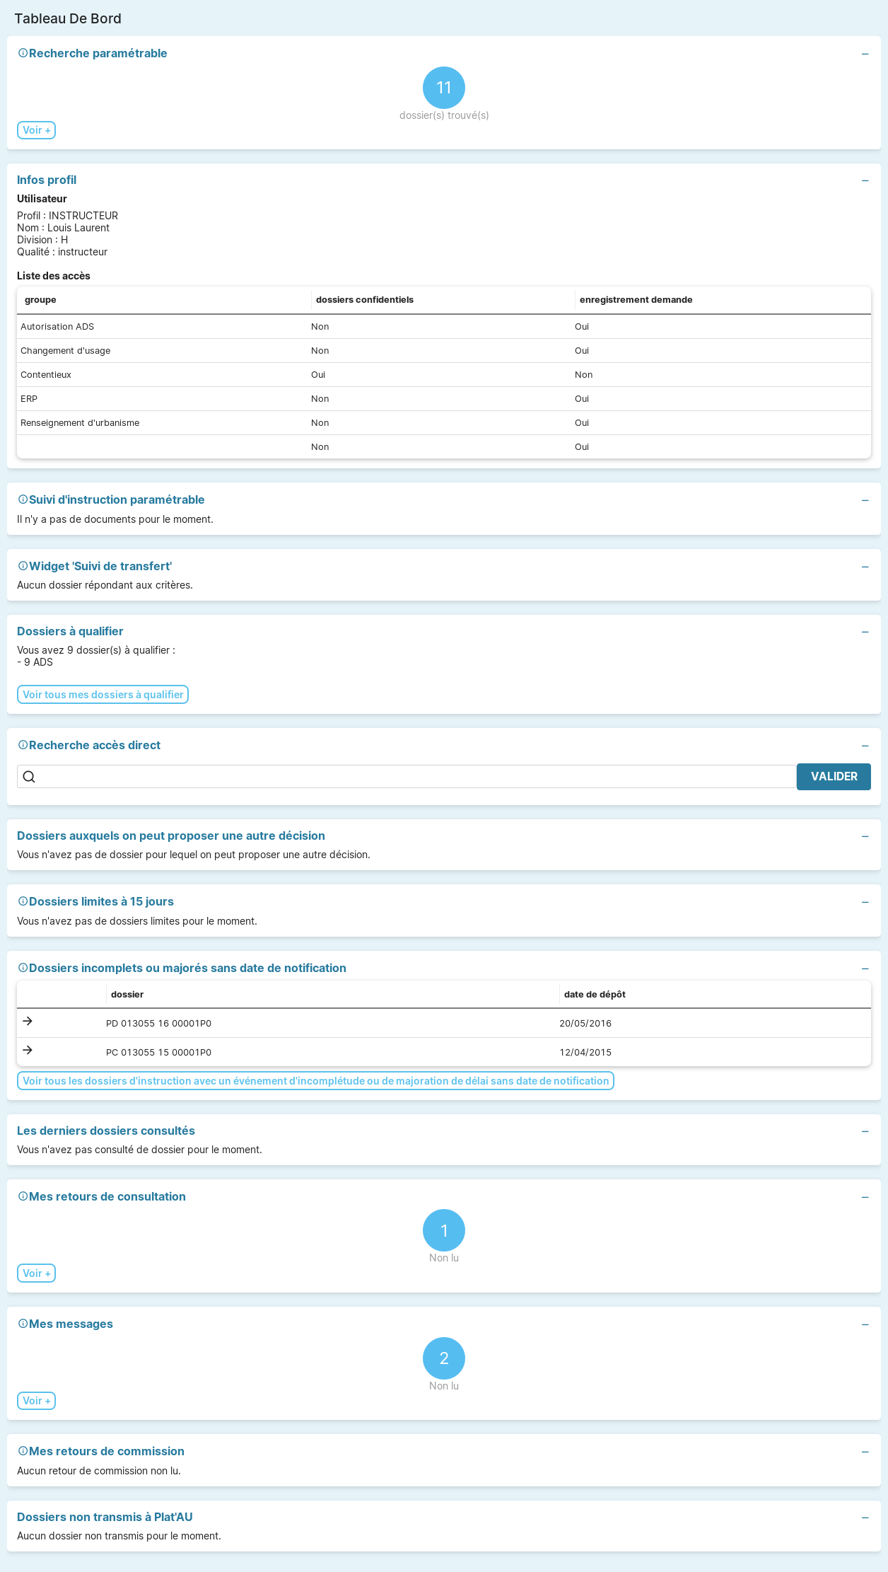The image size is (888, 1572).
Task: Click info icon next to Mes messages
Action: [23, 1324]
